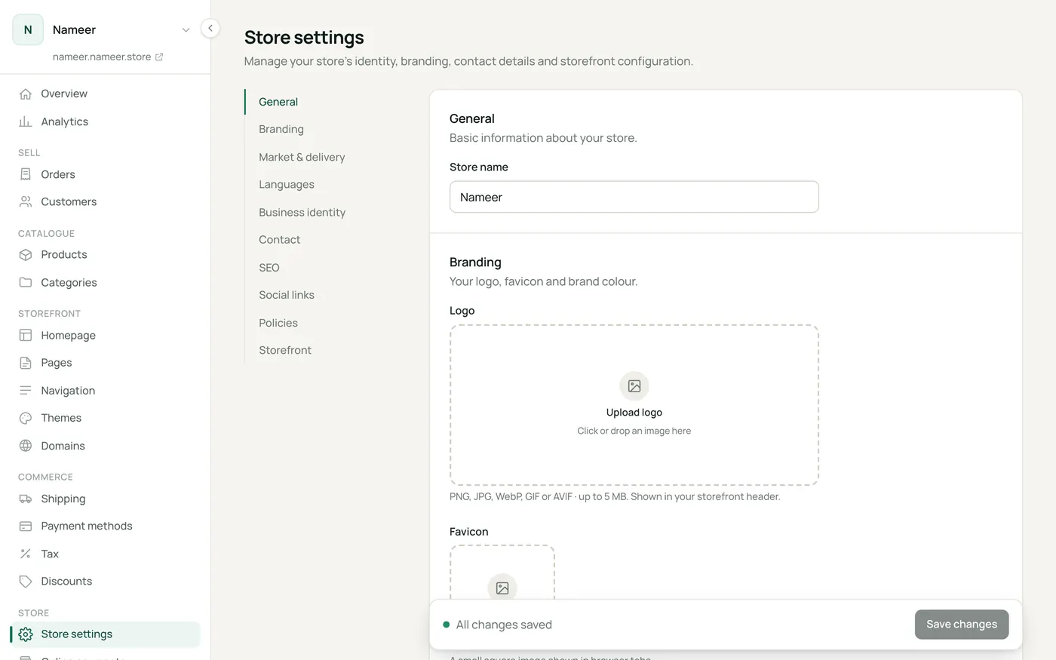1056x660 pixels.
Task: Click the Tax percent icon
Action: pyautogui.click(x=26, y=554)
